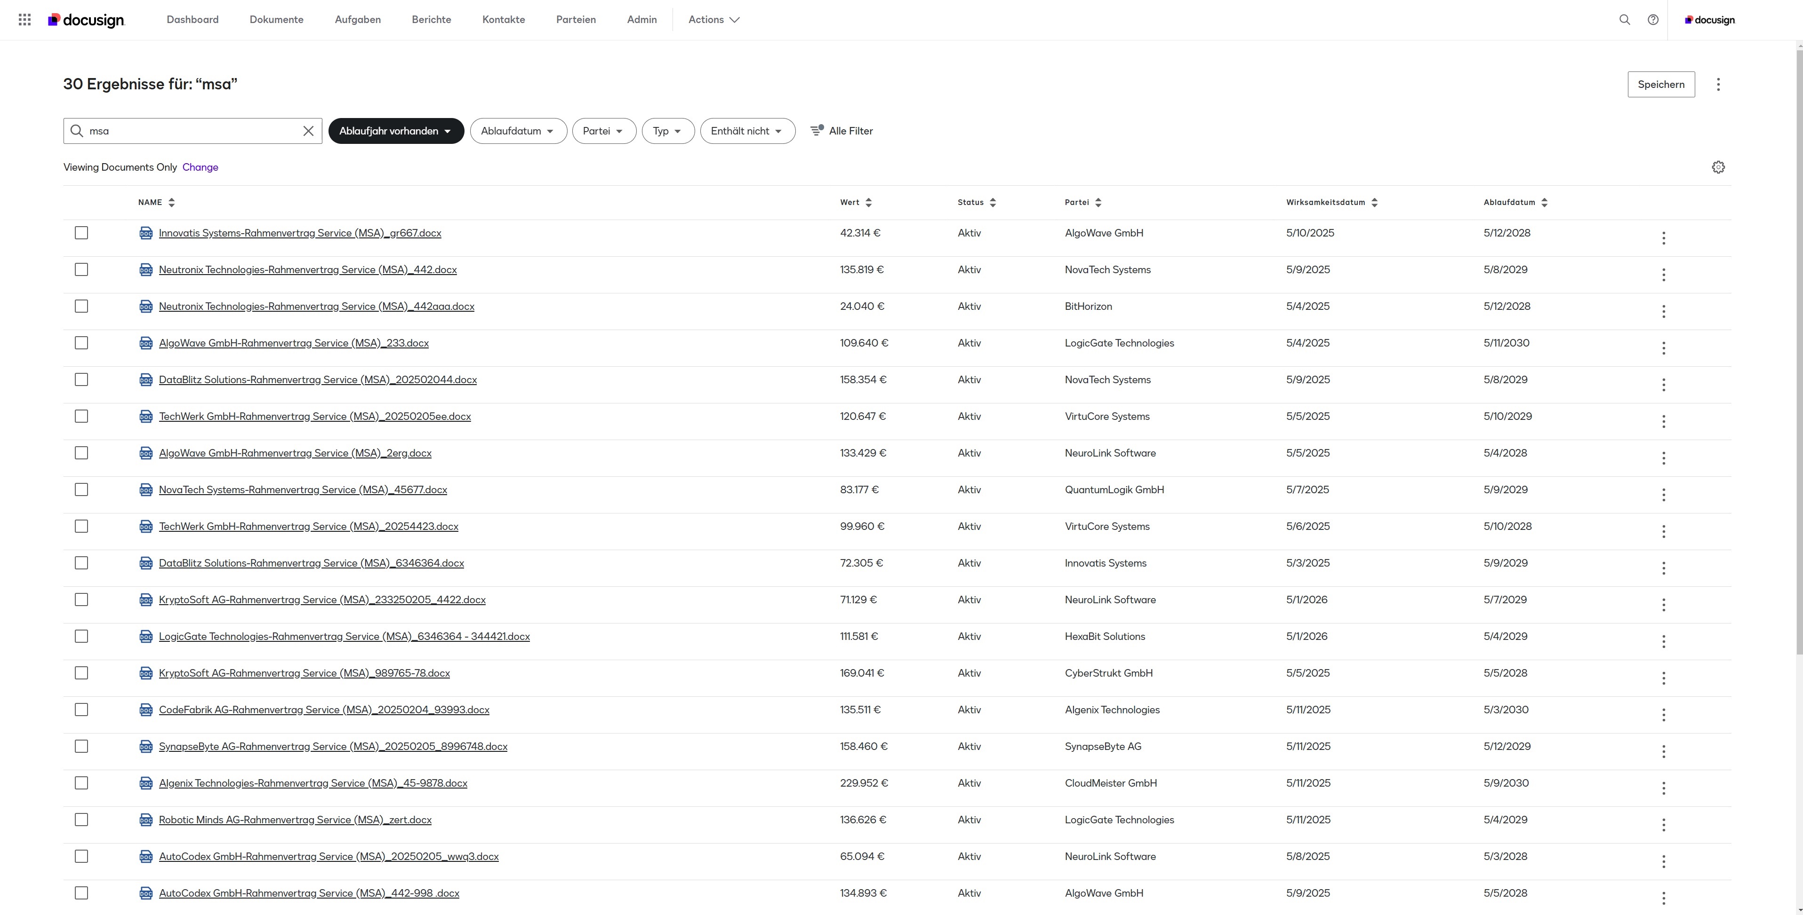The height and width of the screenshot is (915, 1803).
Task: Go to Kontakte in navigation
Action: coord(503,20)
